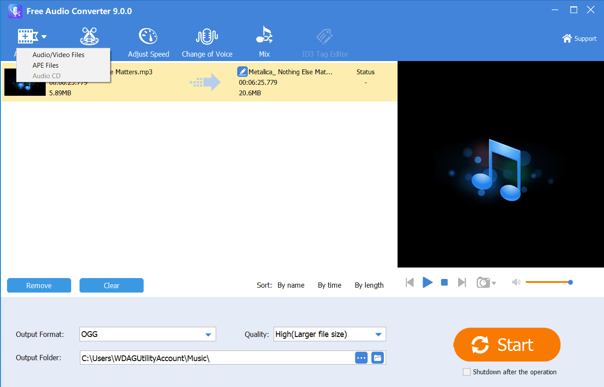This screenshot has height=387, width=604.
Task: Expand the Add File dropdown arrow
Action: click(x=44, y=37)
